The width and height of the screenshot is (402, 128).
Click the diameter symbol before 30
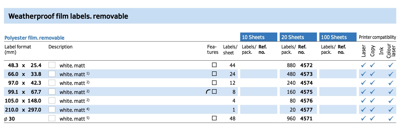pyautogui.click(x=6, y=119)
